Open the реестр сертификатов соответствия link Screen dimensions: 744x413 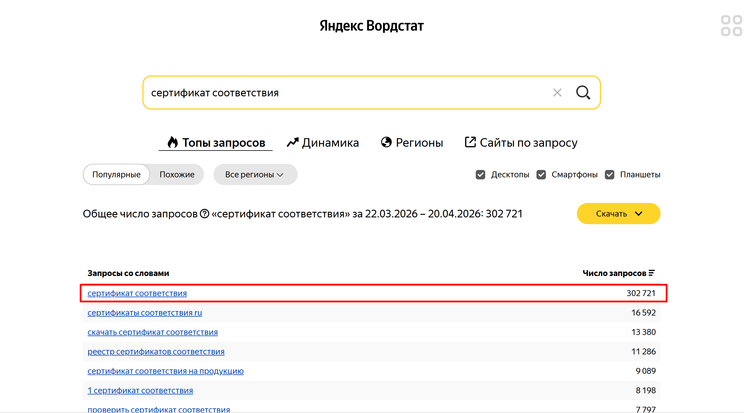[156, 351]
